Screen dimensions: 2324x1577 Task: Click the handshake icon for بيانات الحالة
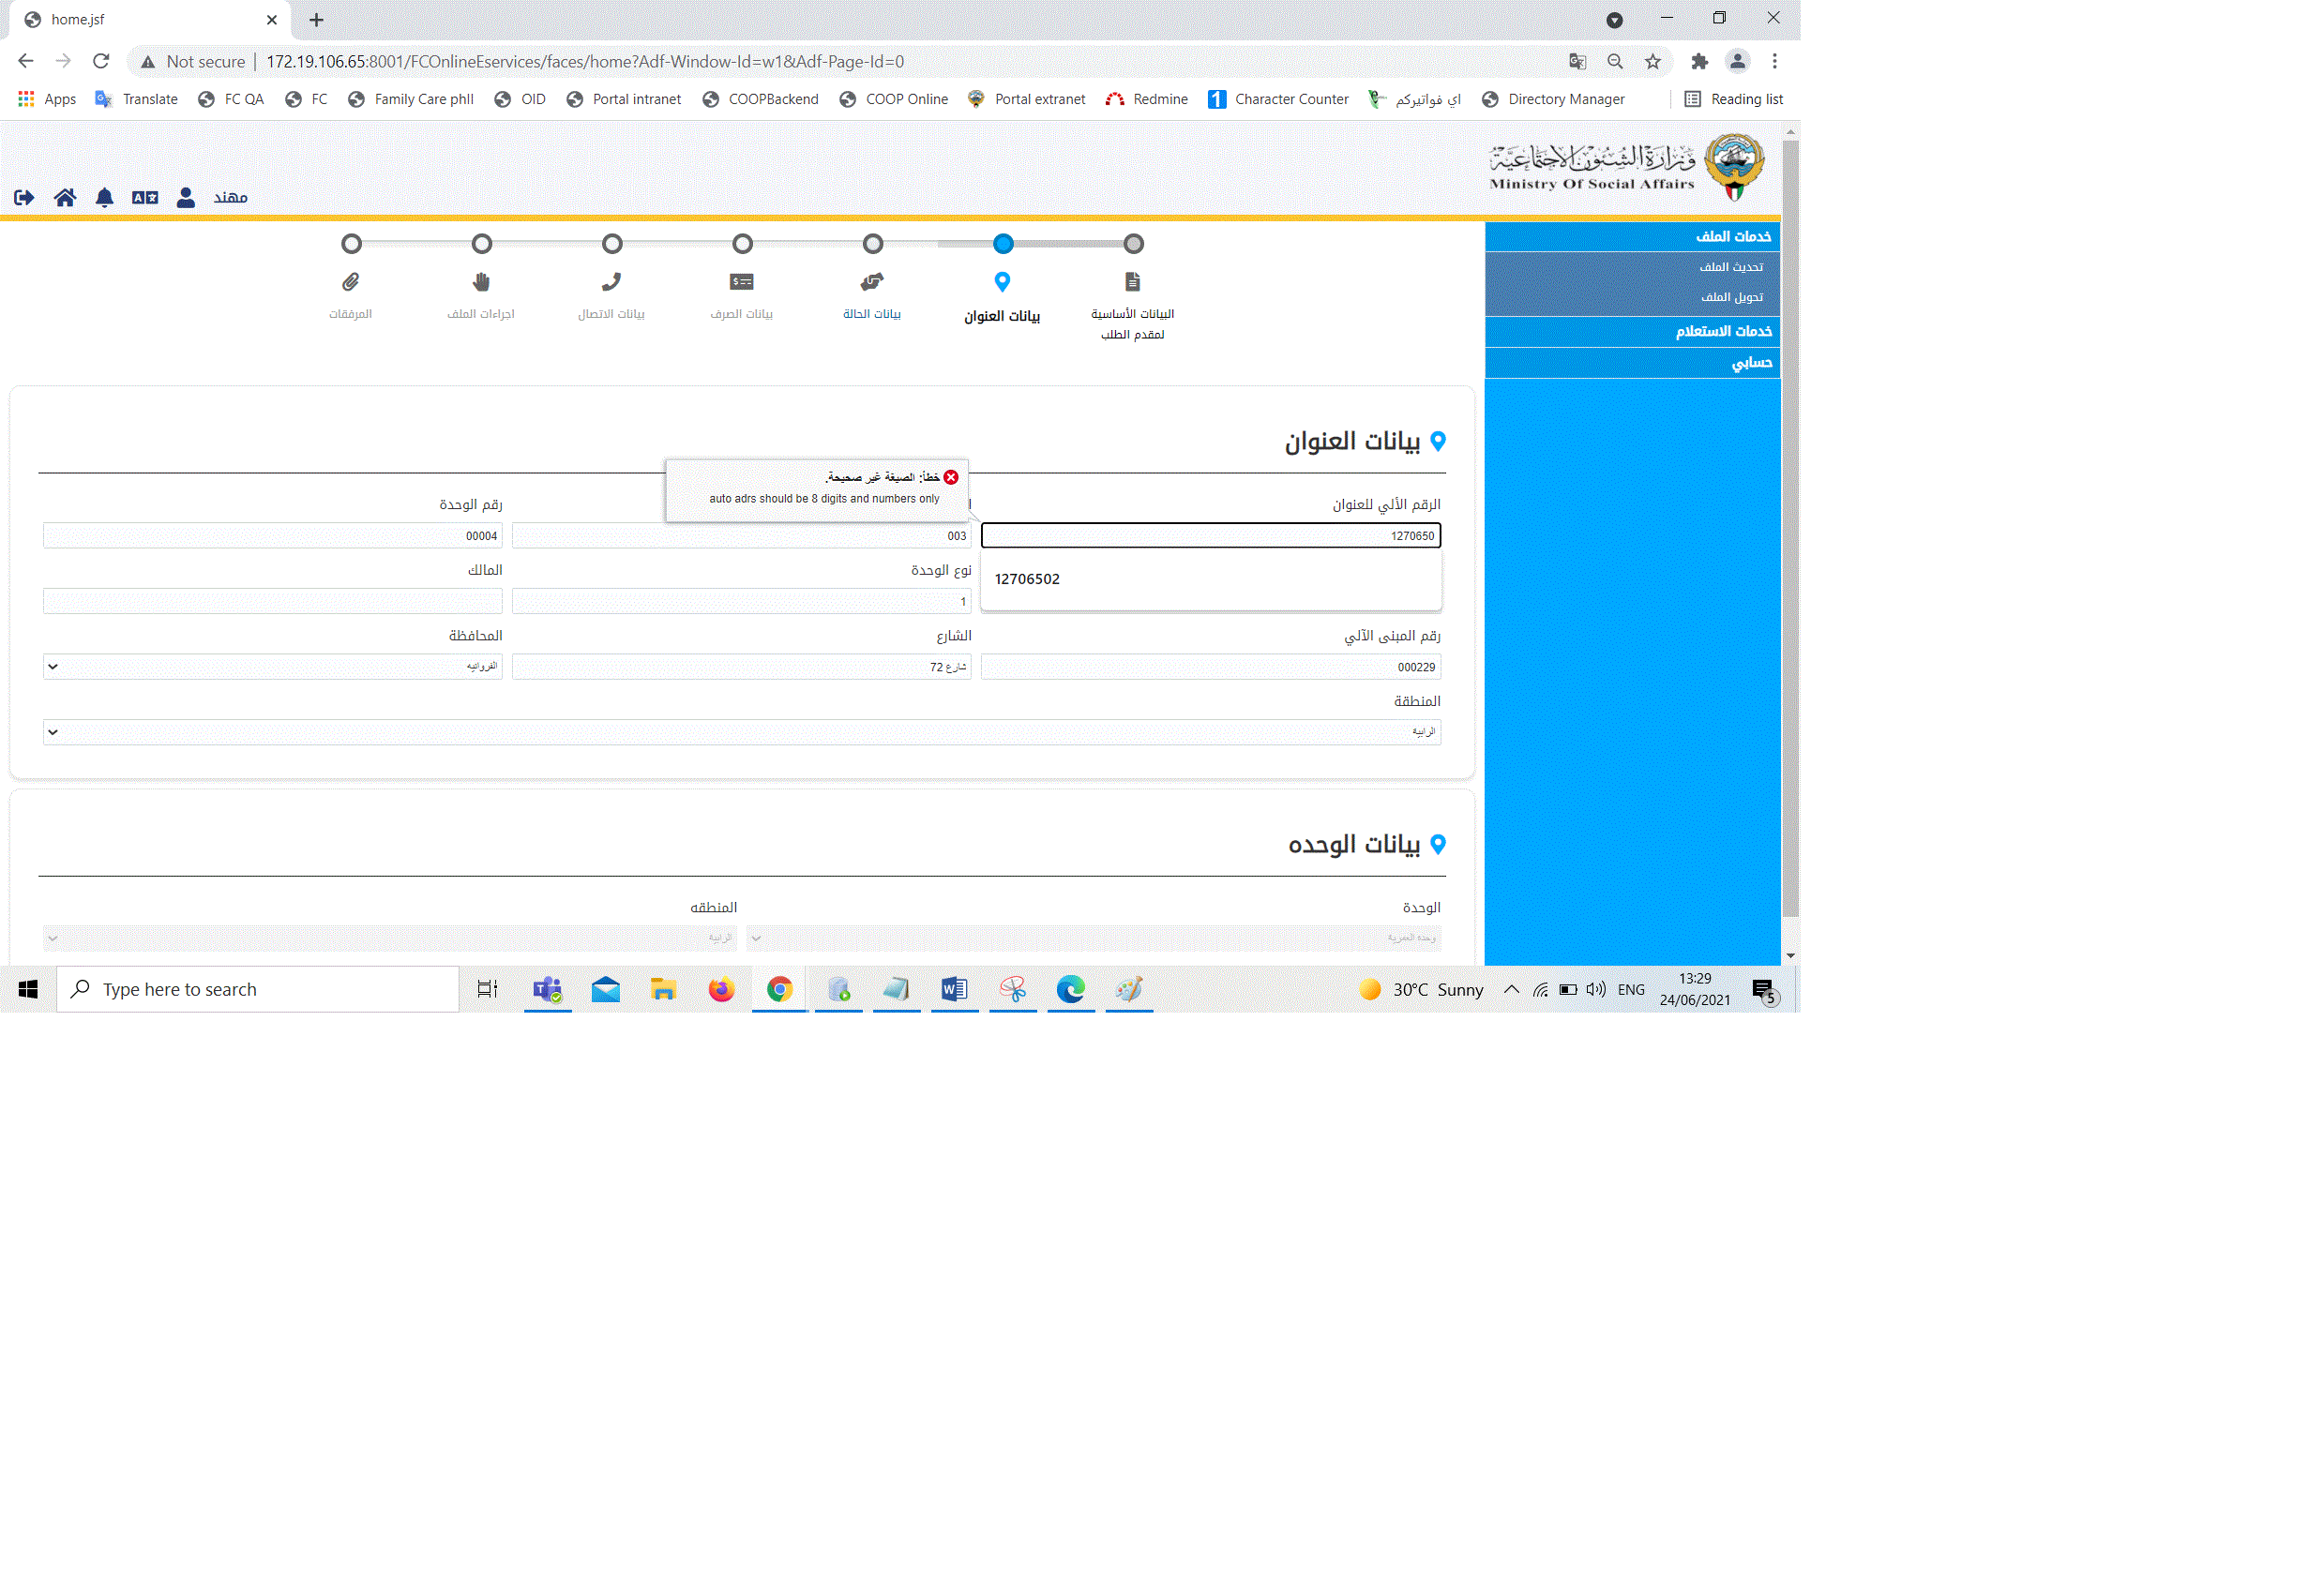click(x=873, y=282)
